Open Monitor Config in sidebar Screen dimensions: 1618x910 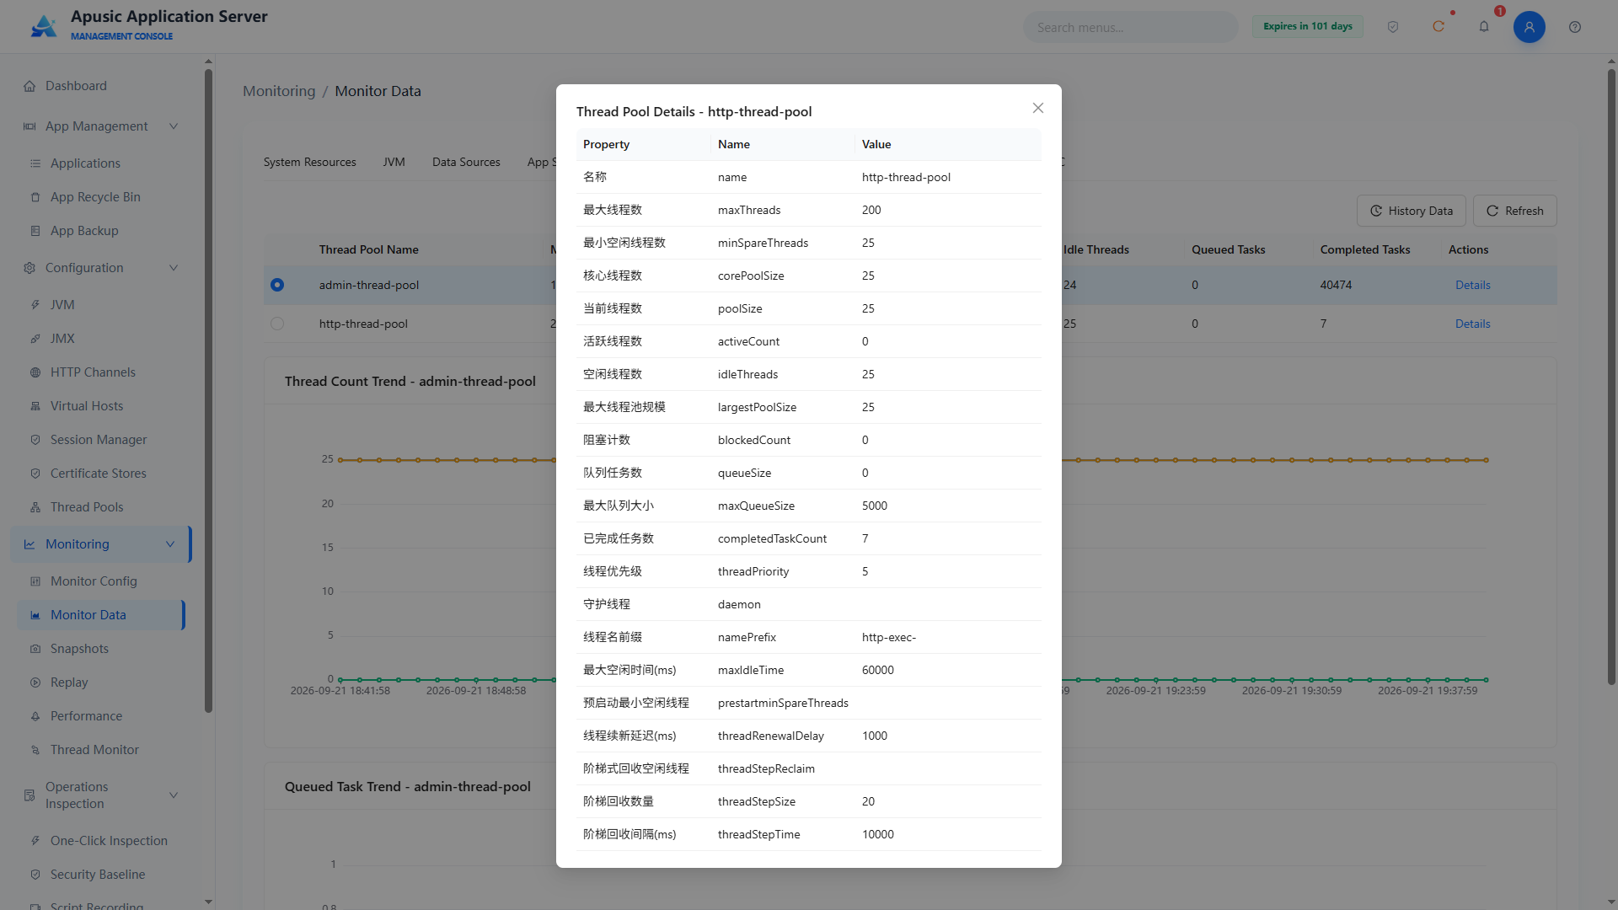pos(101,581)
